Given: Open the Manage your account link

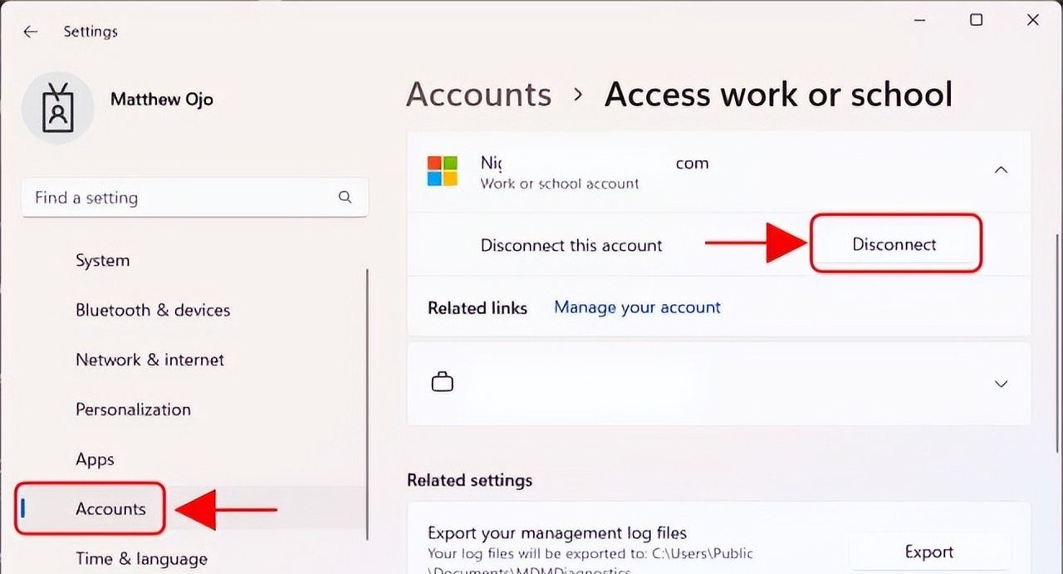Looking at the screenshot, I should pos(637,307).
